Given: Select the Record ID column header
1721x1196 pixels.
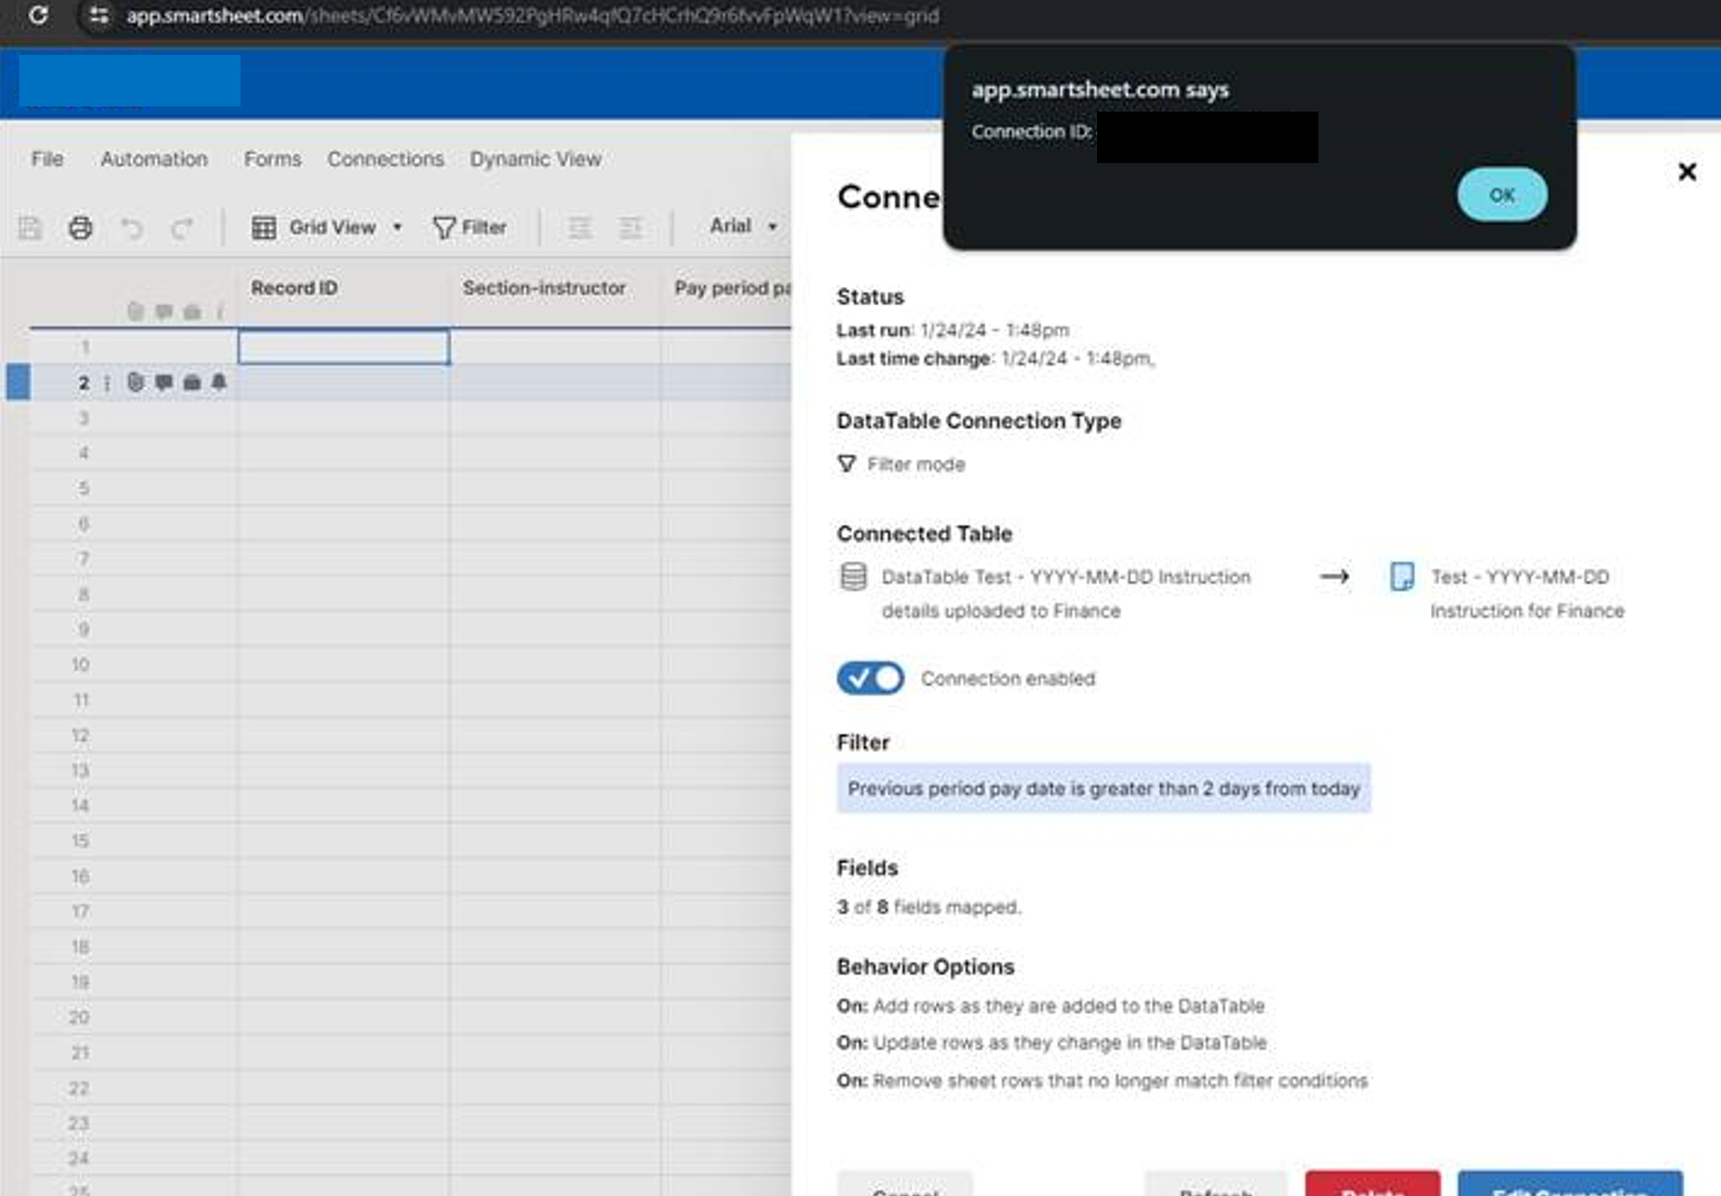Looking at the screenshot, I should pos(343,288).
